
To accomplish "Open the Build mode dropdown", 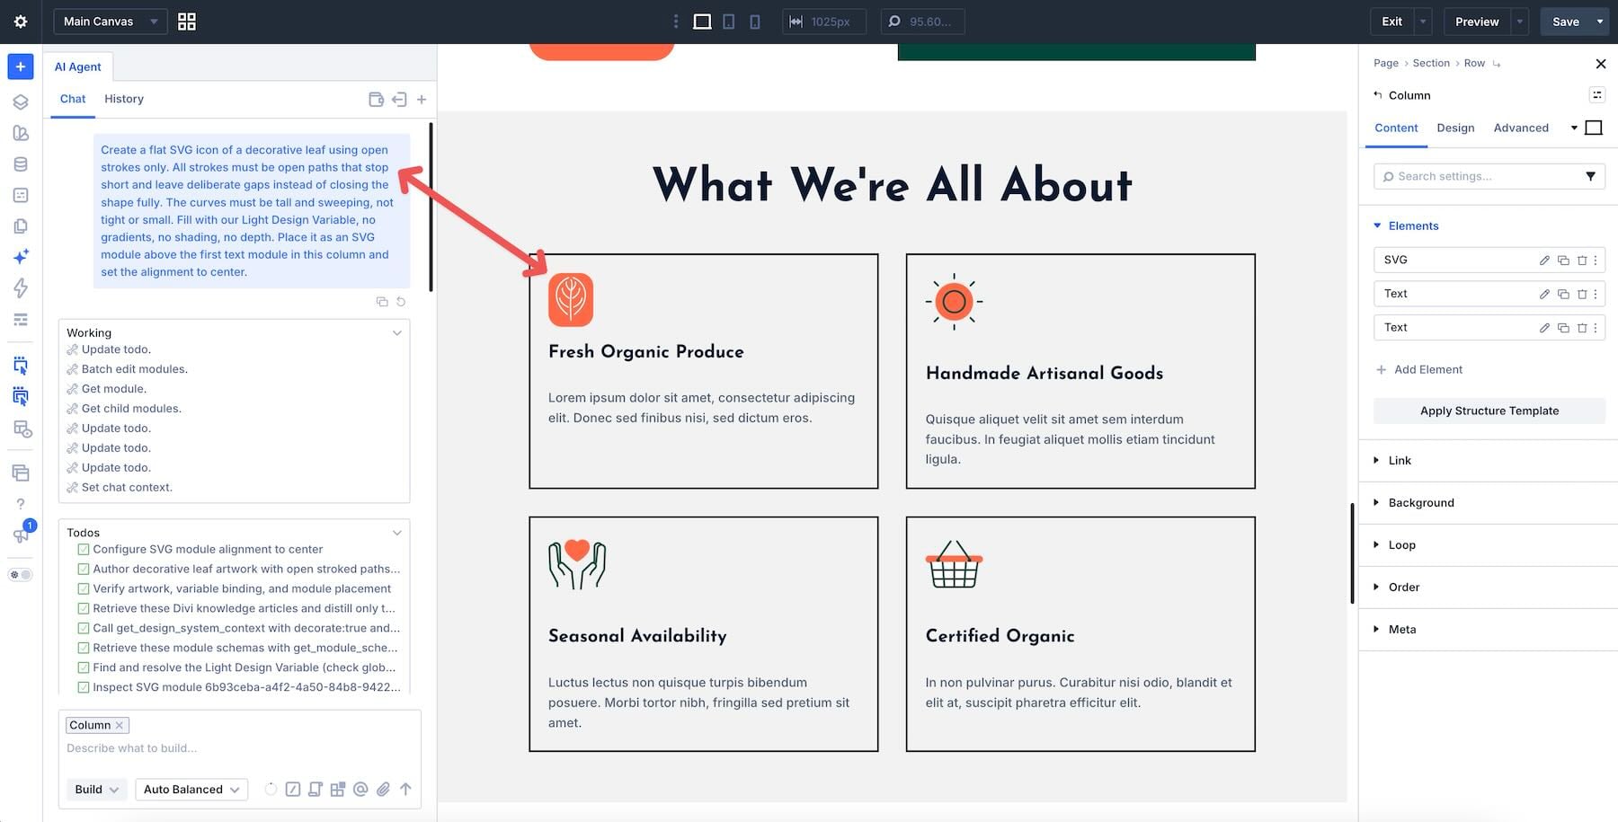I will click(96, 789).
